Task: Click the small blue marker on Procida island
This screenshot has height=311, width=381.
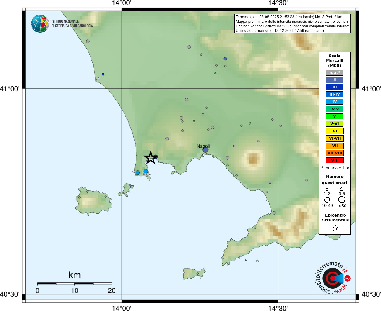Action: [131, 185]
